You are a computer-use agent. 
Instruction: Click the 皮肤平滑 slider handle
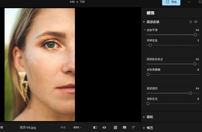click(195, 35)
